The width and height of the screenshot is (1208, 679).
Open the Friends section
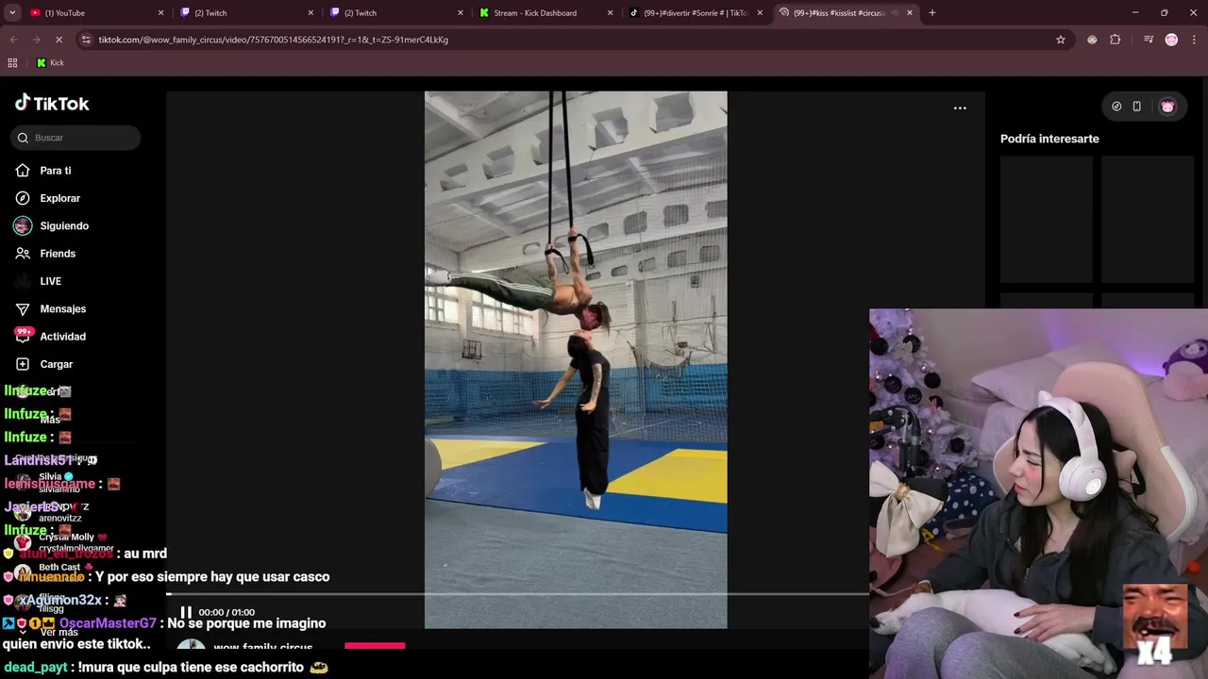pos(57,254)
